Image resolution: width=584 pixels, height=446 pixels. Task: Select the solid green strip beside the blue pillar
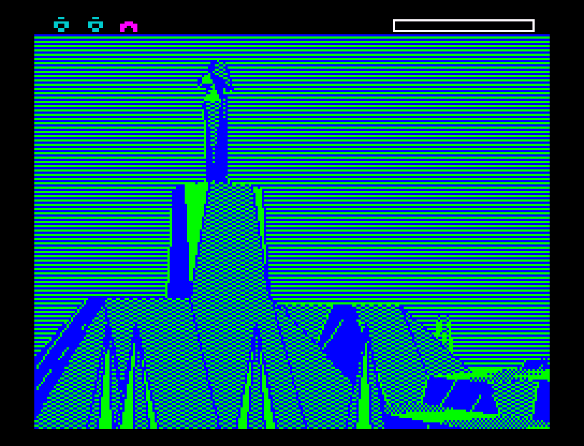195,231
